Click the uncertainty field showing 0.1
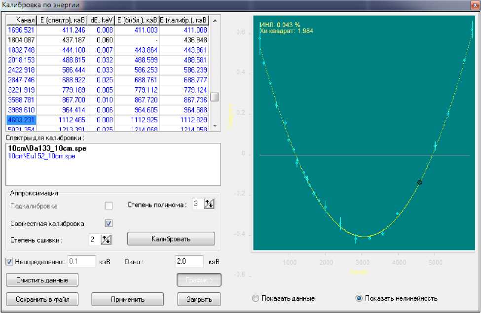Image resolution: width=481 pixels, height=313 pixels. [x=81, y=262]
